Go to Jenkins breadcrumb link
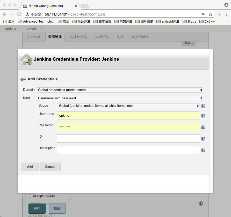Screen dimensions: 231x217 (x=10, y=29)
